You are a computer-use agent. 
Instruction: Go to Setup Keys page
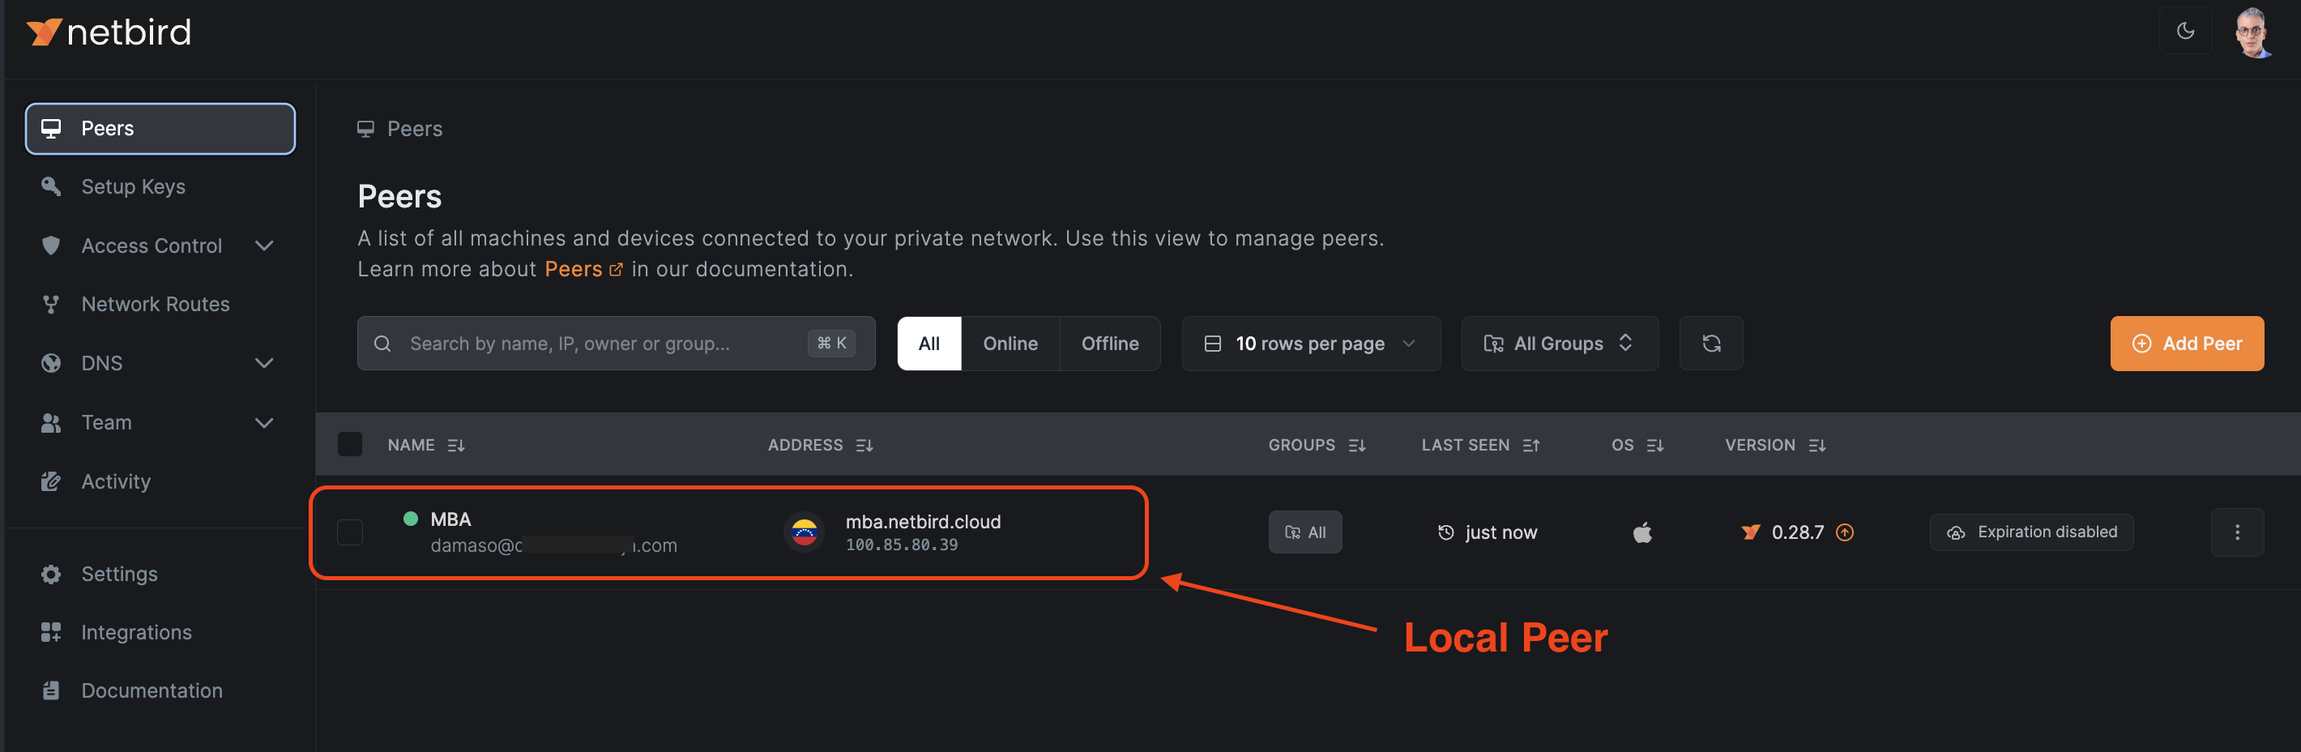coord(133,186)
